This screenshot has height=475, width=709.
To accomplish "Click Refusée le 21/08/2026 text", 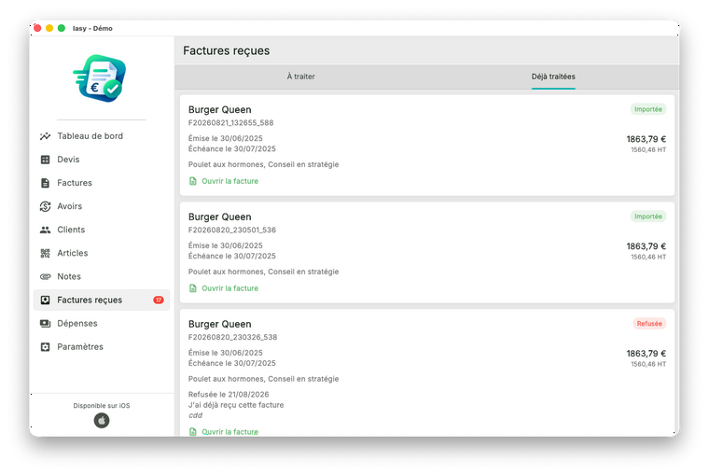I will [229, 395].
